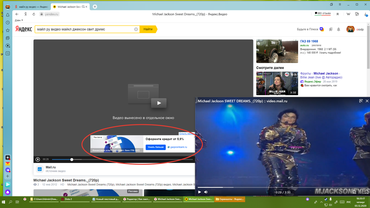Open a new browser tab
370x208 pixels.
(95, 6)
